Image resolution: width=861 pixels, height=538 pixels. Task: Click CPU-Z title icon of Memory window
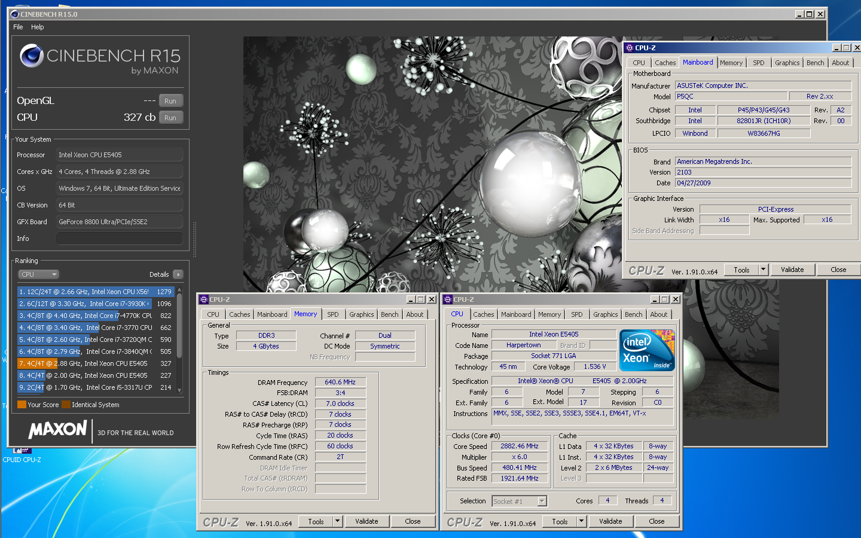click(x=204, y=299)
